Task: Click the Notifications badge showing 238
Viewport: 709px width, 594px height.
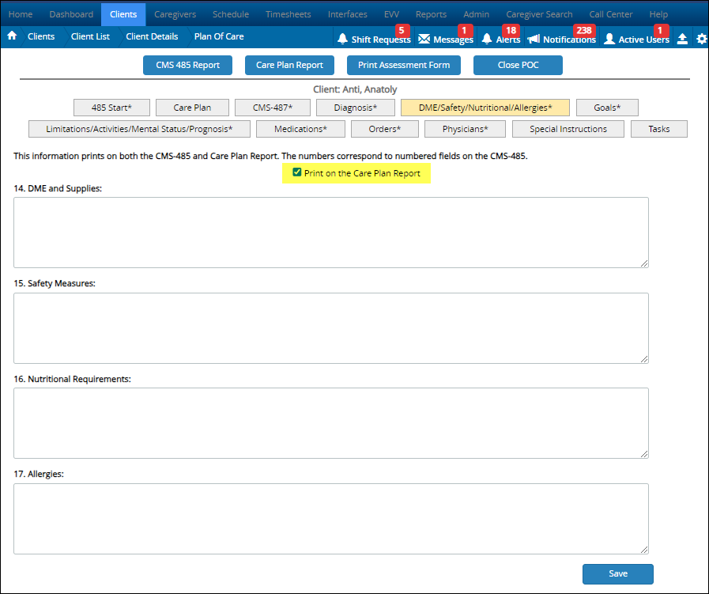Action: tap(584, 30)
